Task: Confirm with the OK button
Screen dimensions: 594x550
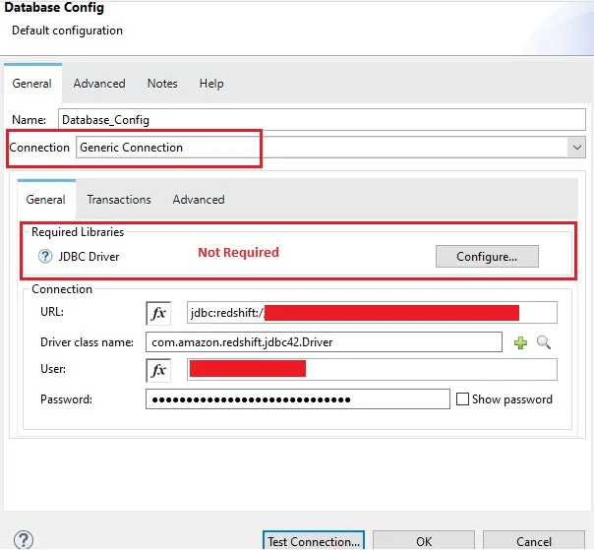Action: [x=424, y=541]
